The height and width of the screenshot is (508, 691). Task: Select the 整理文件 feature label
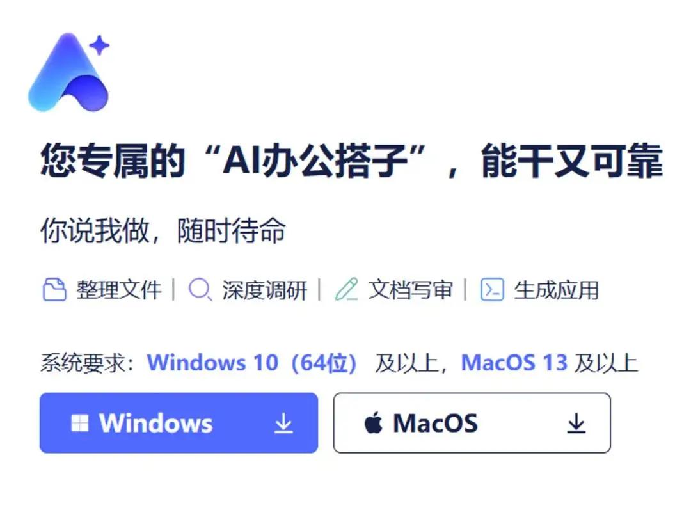coord(119,290)
